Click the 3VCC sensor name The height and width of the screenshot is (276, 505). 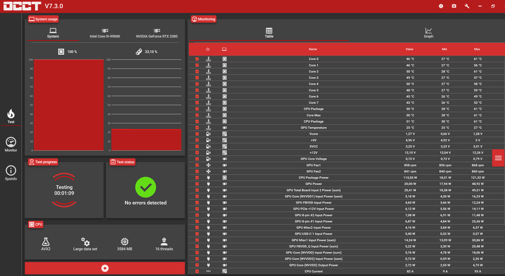click(313, 146)
